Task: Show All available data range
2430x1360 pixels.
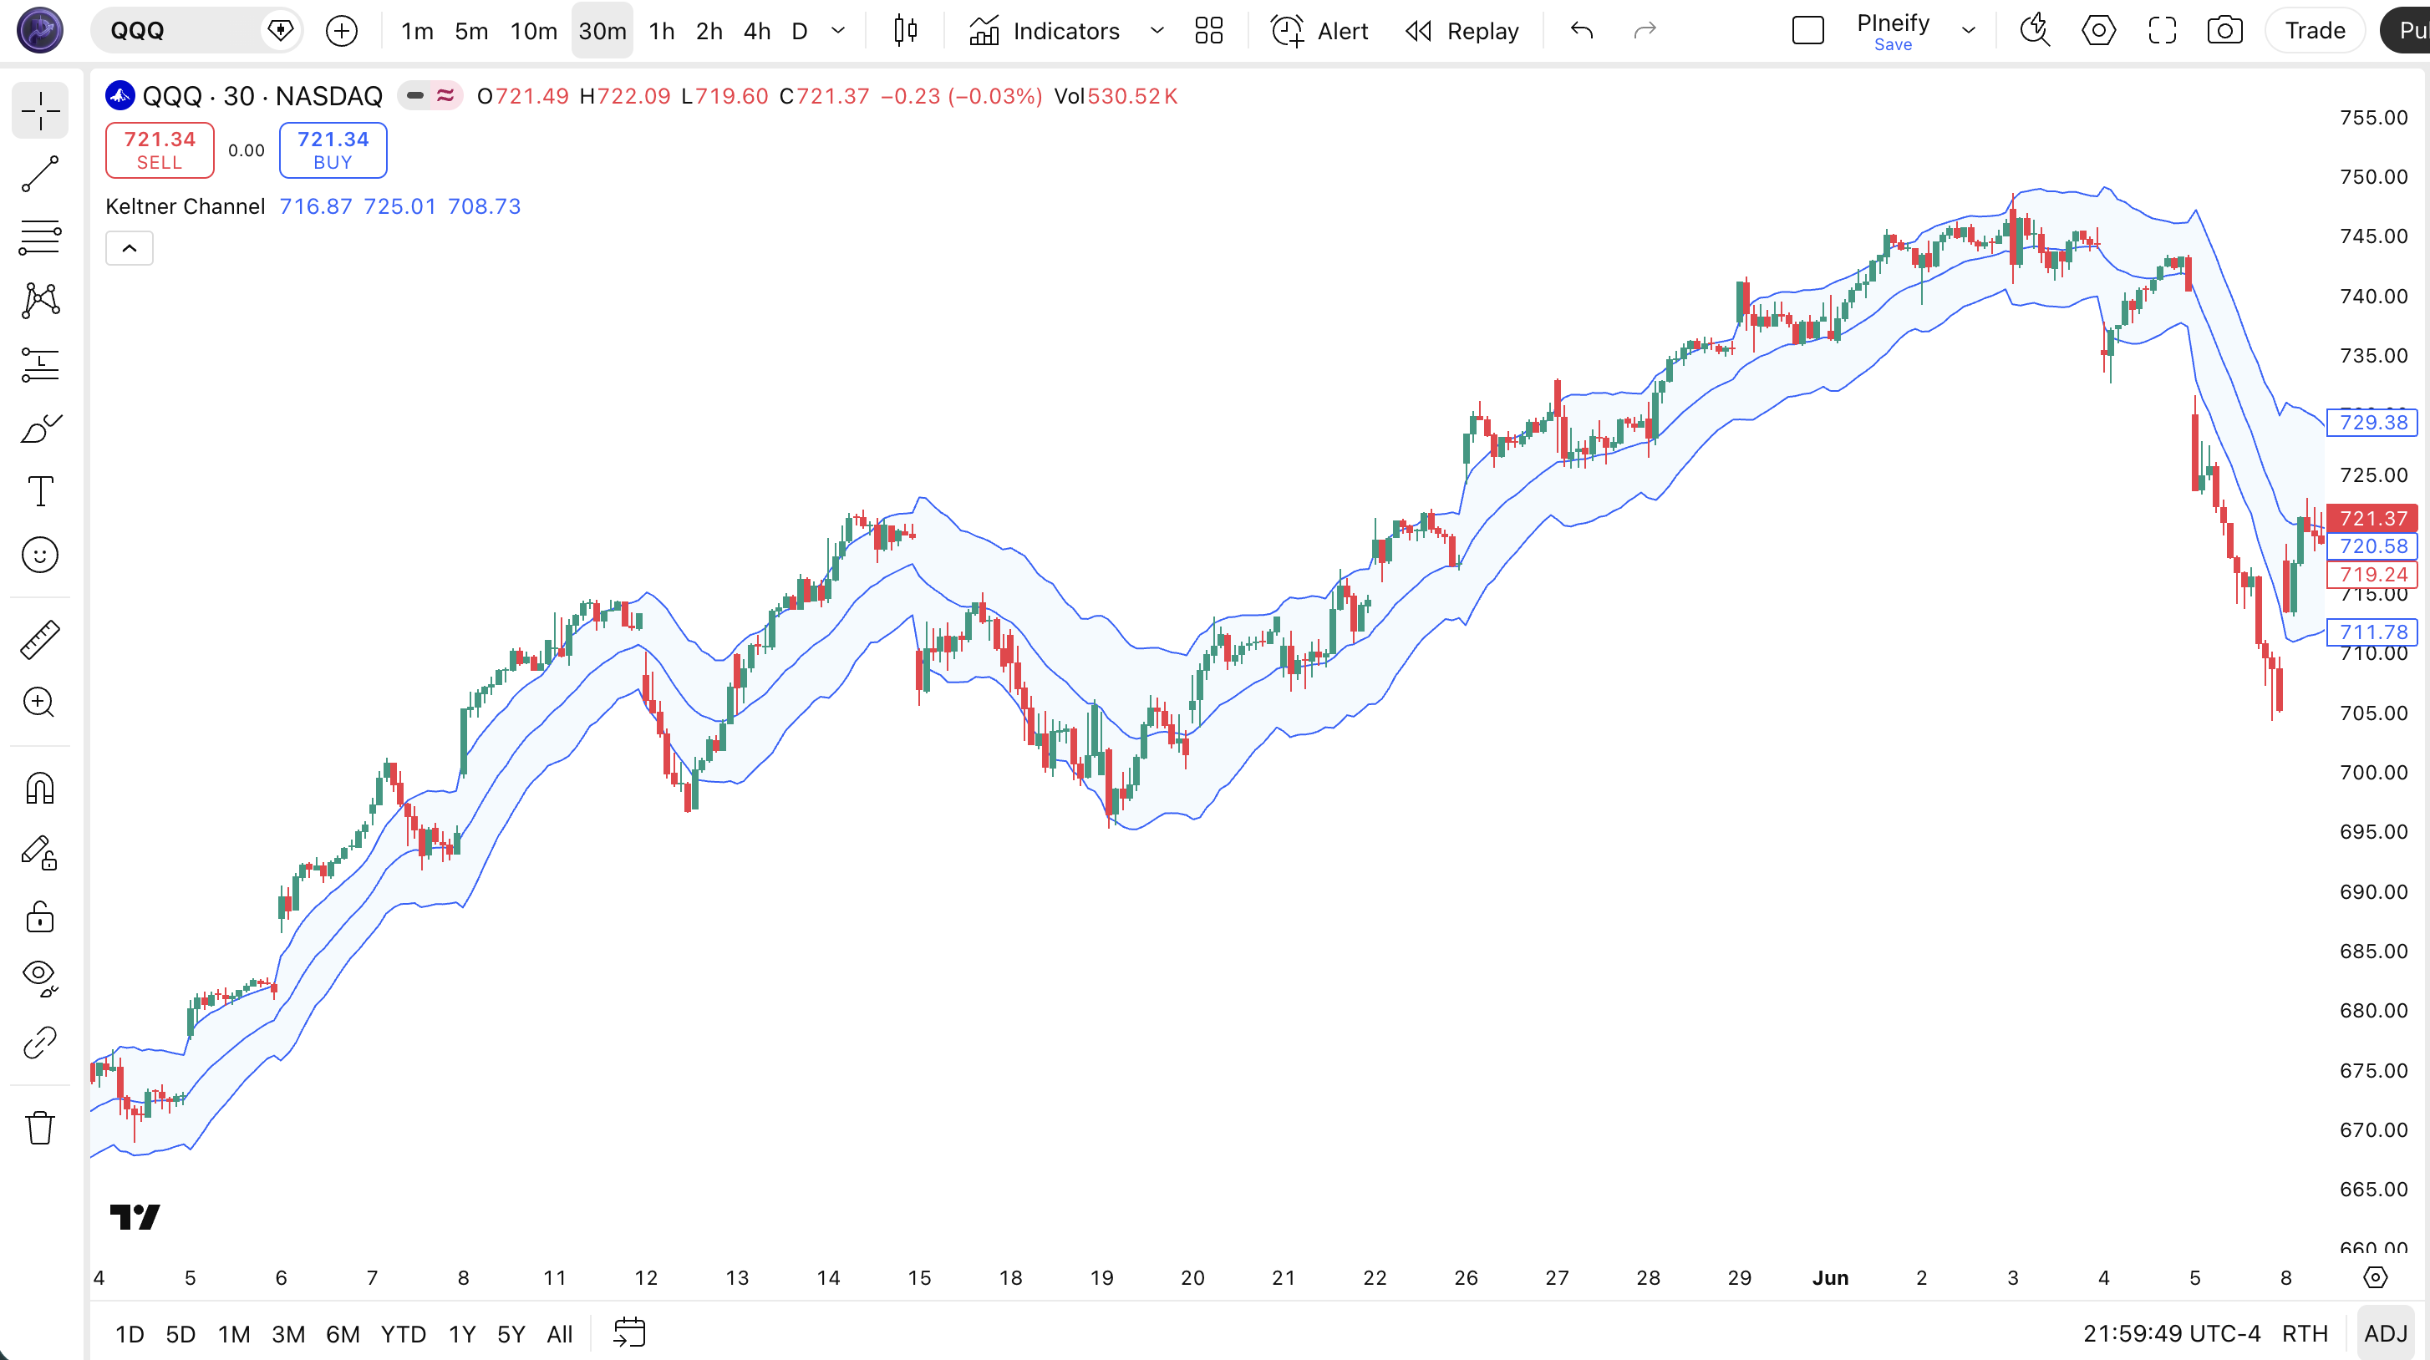Action: pyautogui.click(x=559, y=1333)
